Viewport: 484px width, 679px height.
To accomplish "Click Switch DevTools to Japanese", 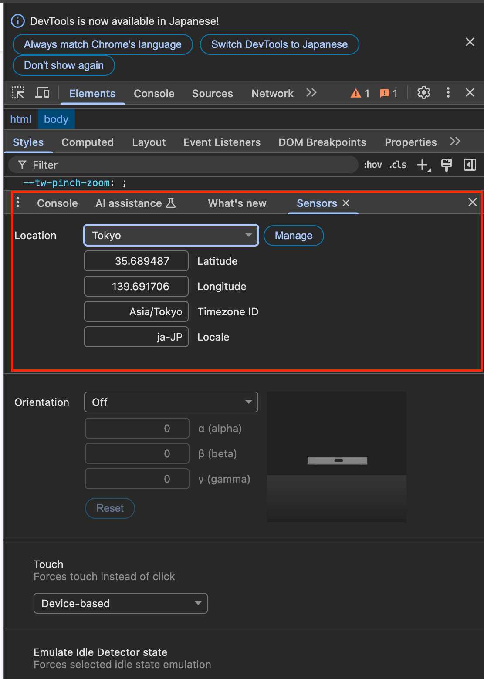I will click(279, 44).
